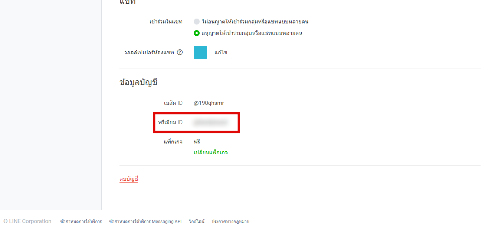Open ไกด์ไลน์ footer link

click(197, 222)
